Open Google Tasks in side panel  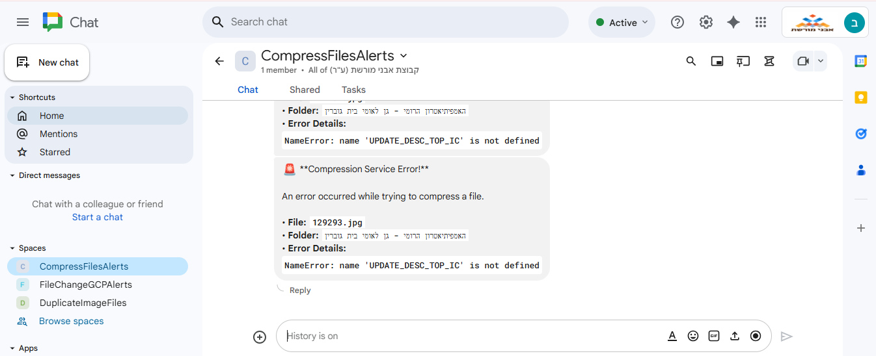click(861, 134)
